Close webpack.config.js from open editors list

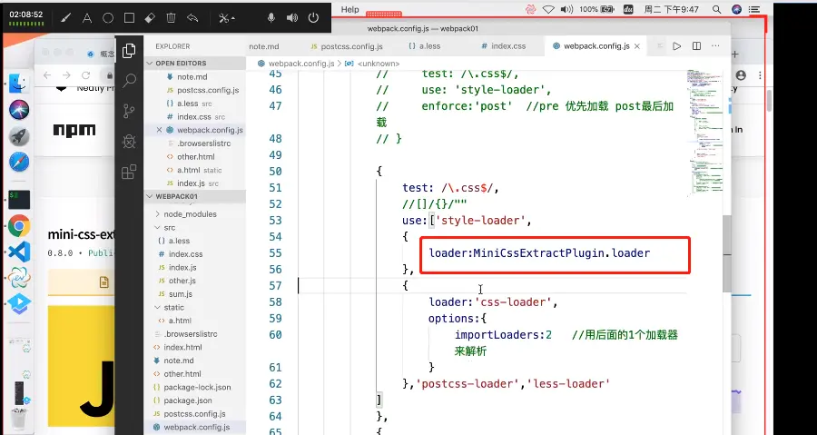tap(160, 130)
